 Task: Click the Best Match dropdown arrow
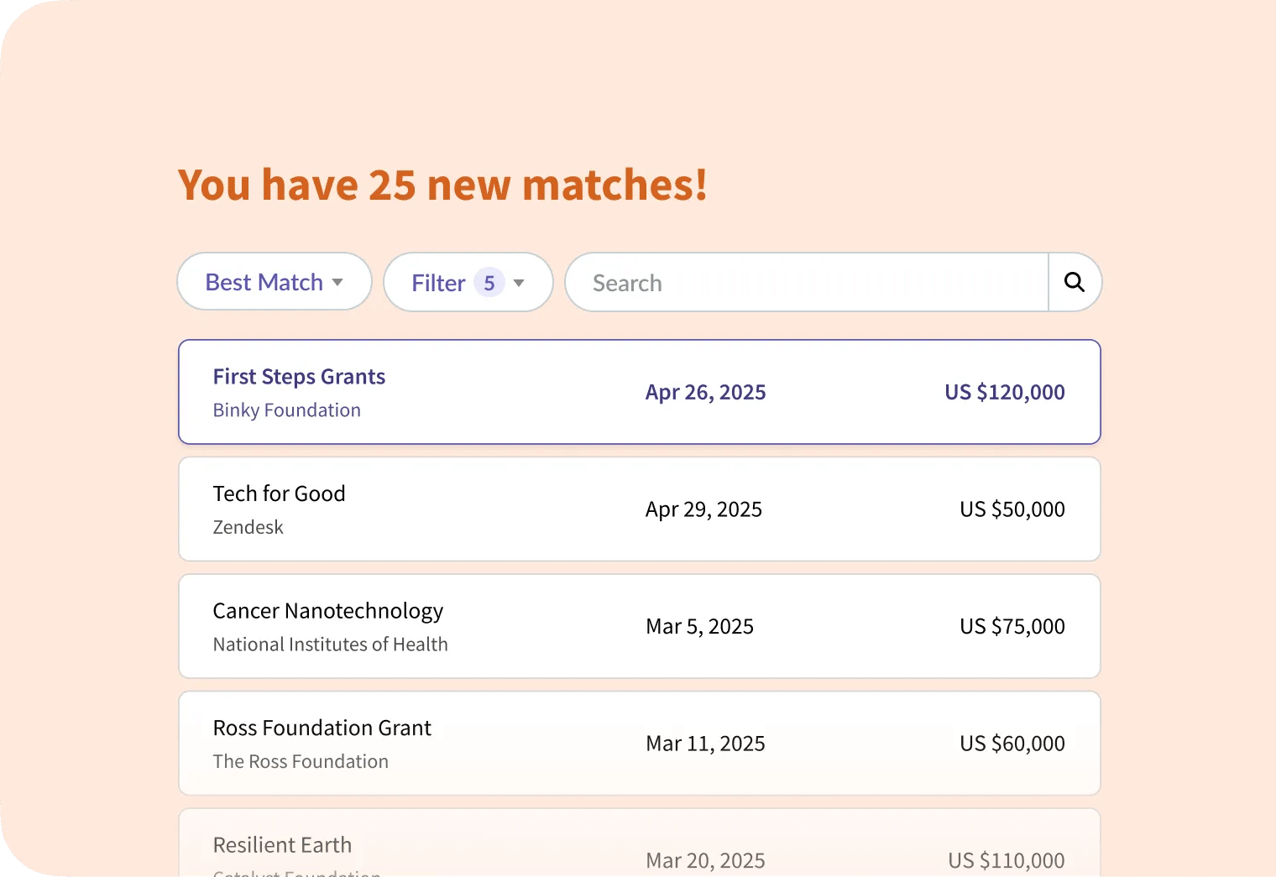coord(337,283)
